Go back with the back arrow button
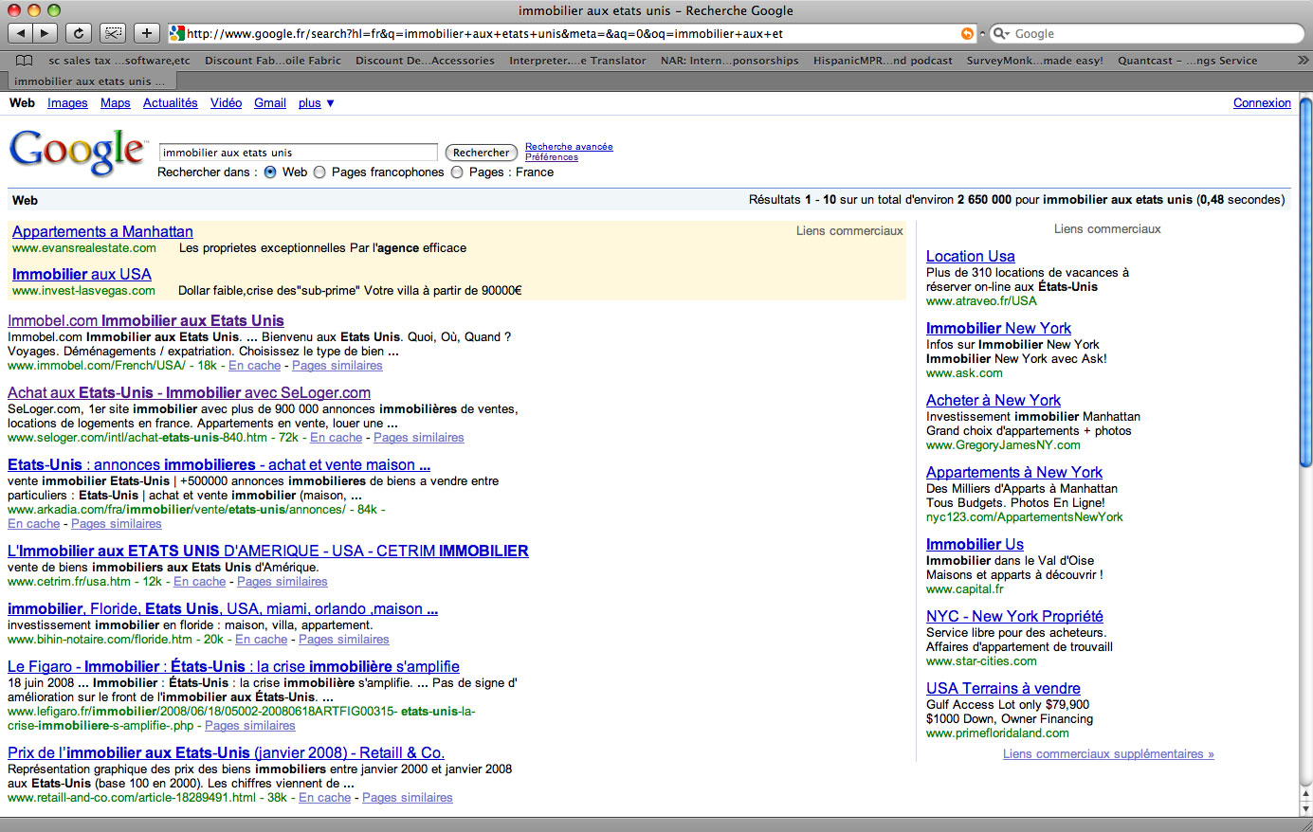 pos(21,33)
